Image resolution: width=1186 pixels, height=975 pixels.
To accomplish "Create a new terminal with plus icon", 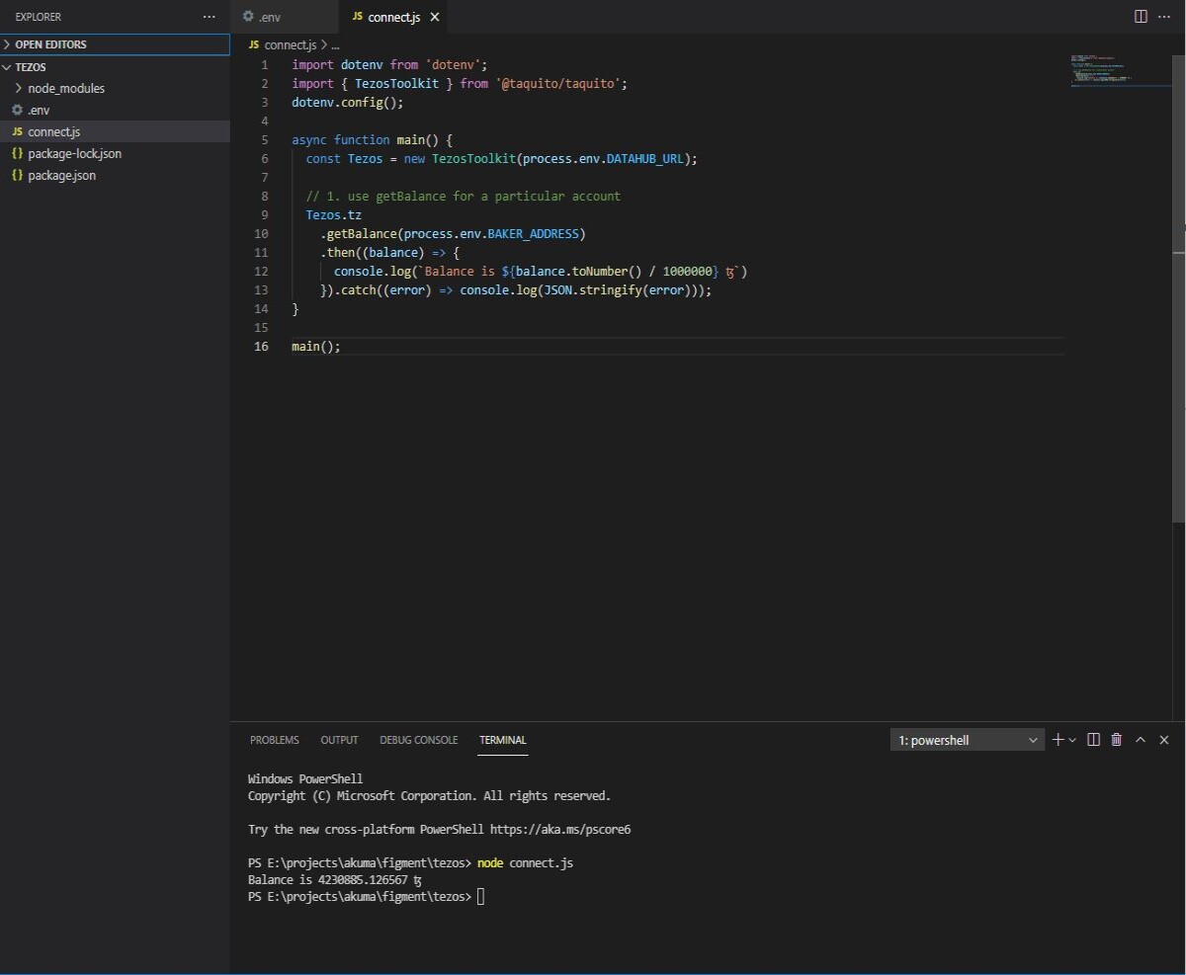I will tap(1058, 739).
